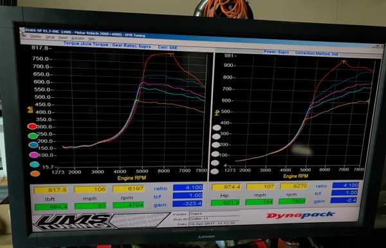Click top gray circle beside power graph
The image size is (386, 248).
[x=217, y=128]
